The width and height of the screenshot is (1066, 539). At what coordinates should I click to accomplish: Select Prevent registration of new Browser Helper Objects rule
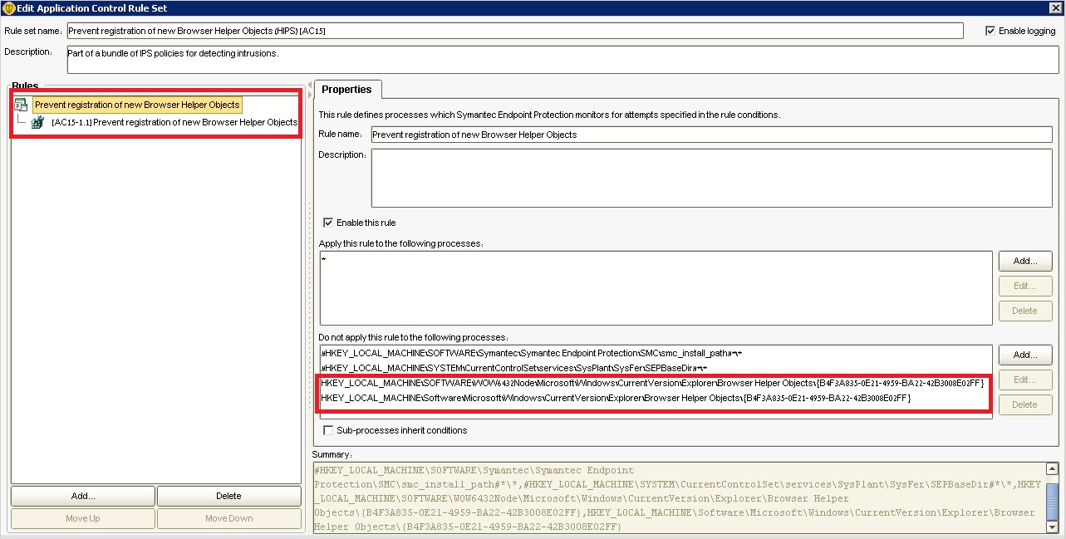click(138, 105)
